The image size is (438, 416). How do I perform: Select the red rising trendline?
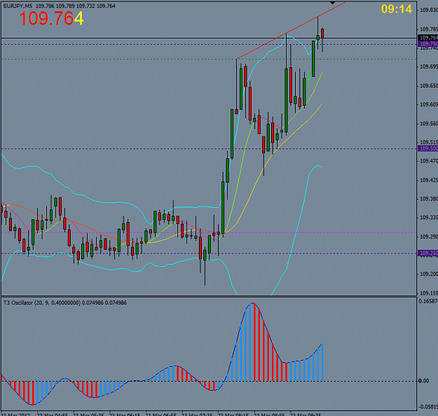(x=291, y=31)
